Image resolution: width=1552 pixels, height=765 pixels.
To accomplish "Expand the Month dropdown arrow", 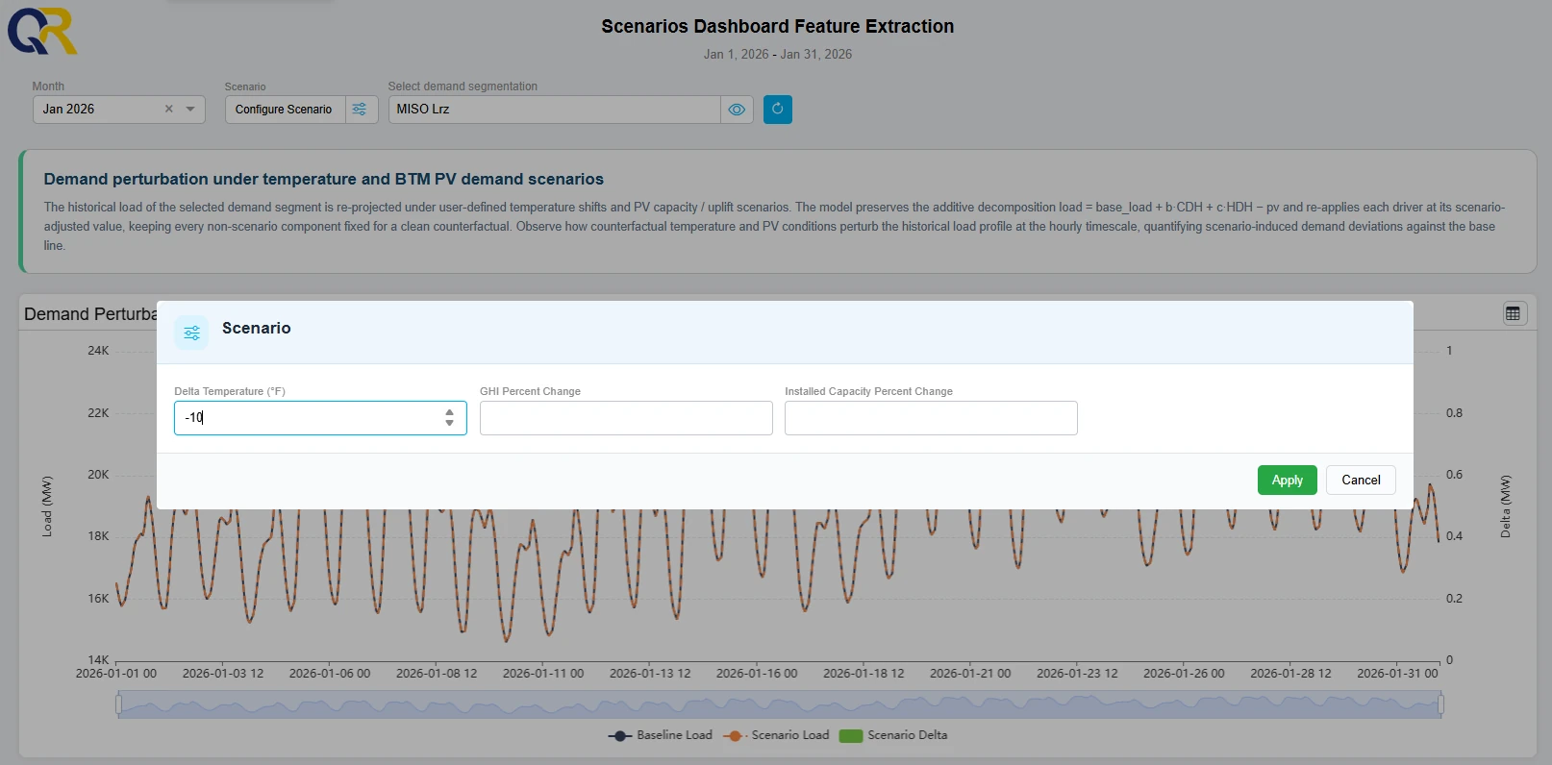I will click(x=190, y=110).
